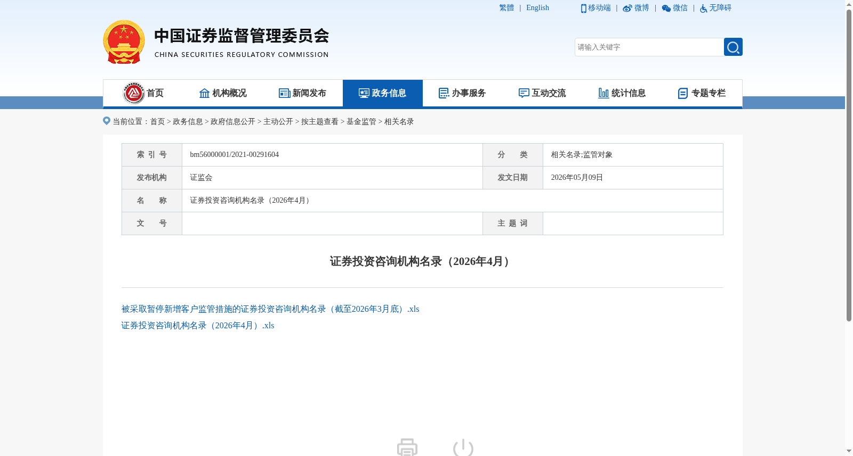Click the CSRC round logo beside 首页
The width and height of the screenshot is (853, 456).
[134, 93]
